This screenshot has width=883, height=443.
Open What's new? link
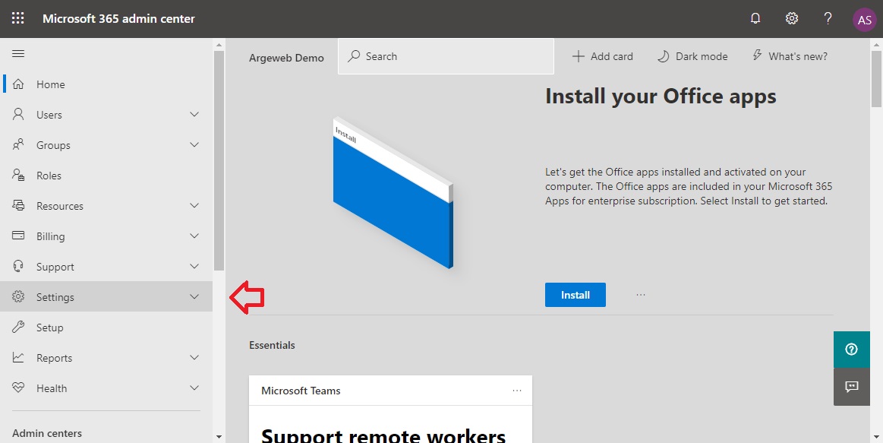point(790,56)
